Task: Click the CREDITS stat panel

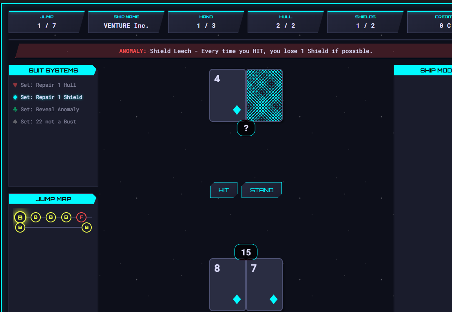Action: pyautogui.click(x=430, y=22)
